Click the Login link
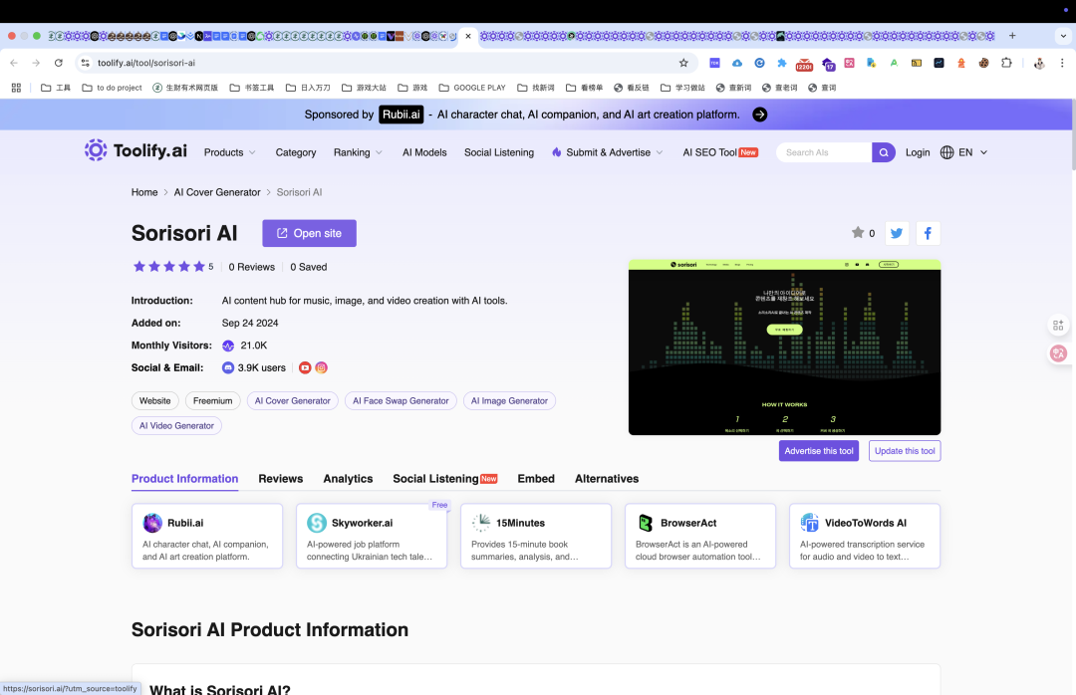This screenshot has height=695, width=1076. 918,152
